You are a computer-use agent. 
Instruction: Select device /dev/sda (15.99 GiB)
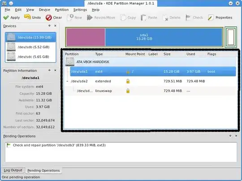coord(30,37)
